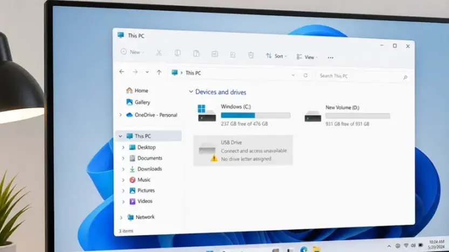This screenshot has width=449, height=252.
Task: Expand the Desktop folder arrow
Action: [123, 148]
